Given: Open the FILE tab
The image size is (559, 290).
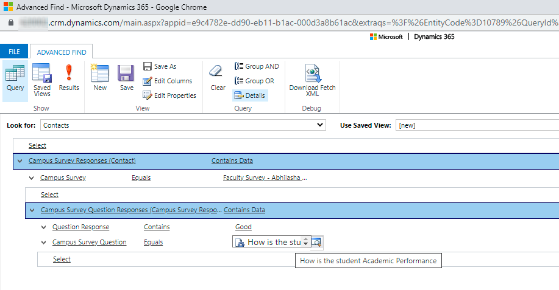Looking at the screenshot, I should tap(14, 52).
